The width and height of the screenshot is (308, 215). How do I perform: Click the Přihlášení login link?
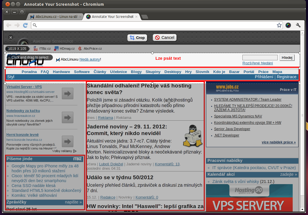[x=264, y=77]
